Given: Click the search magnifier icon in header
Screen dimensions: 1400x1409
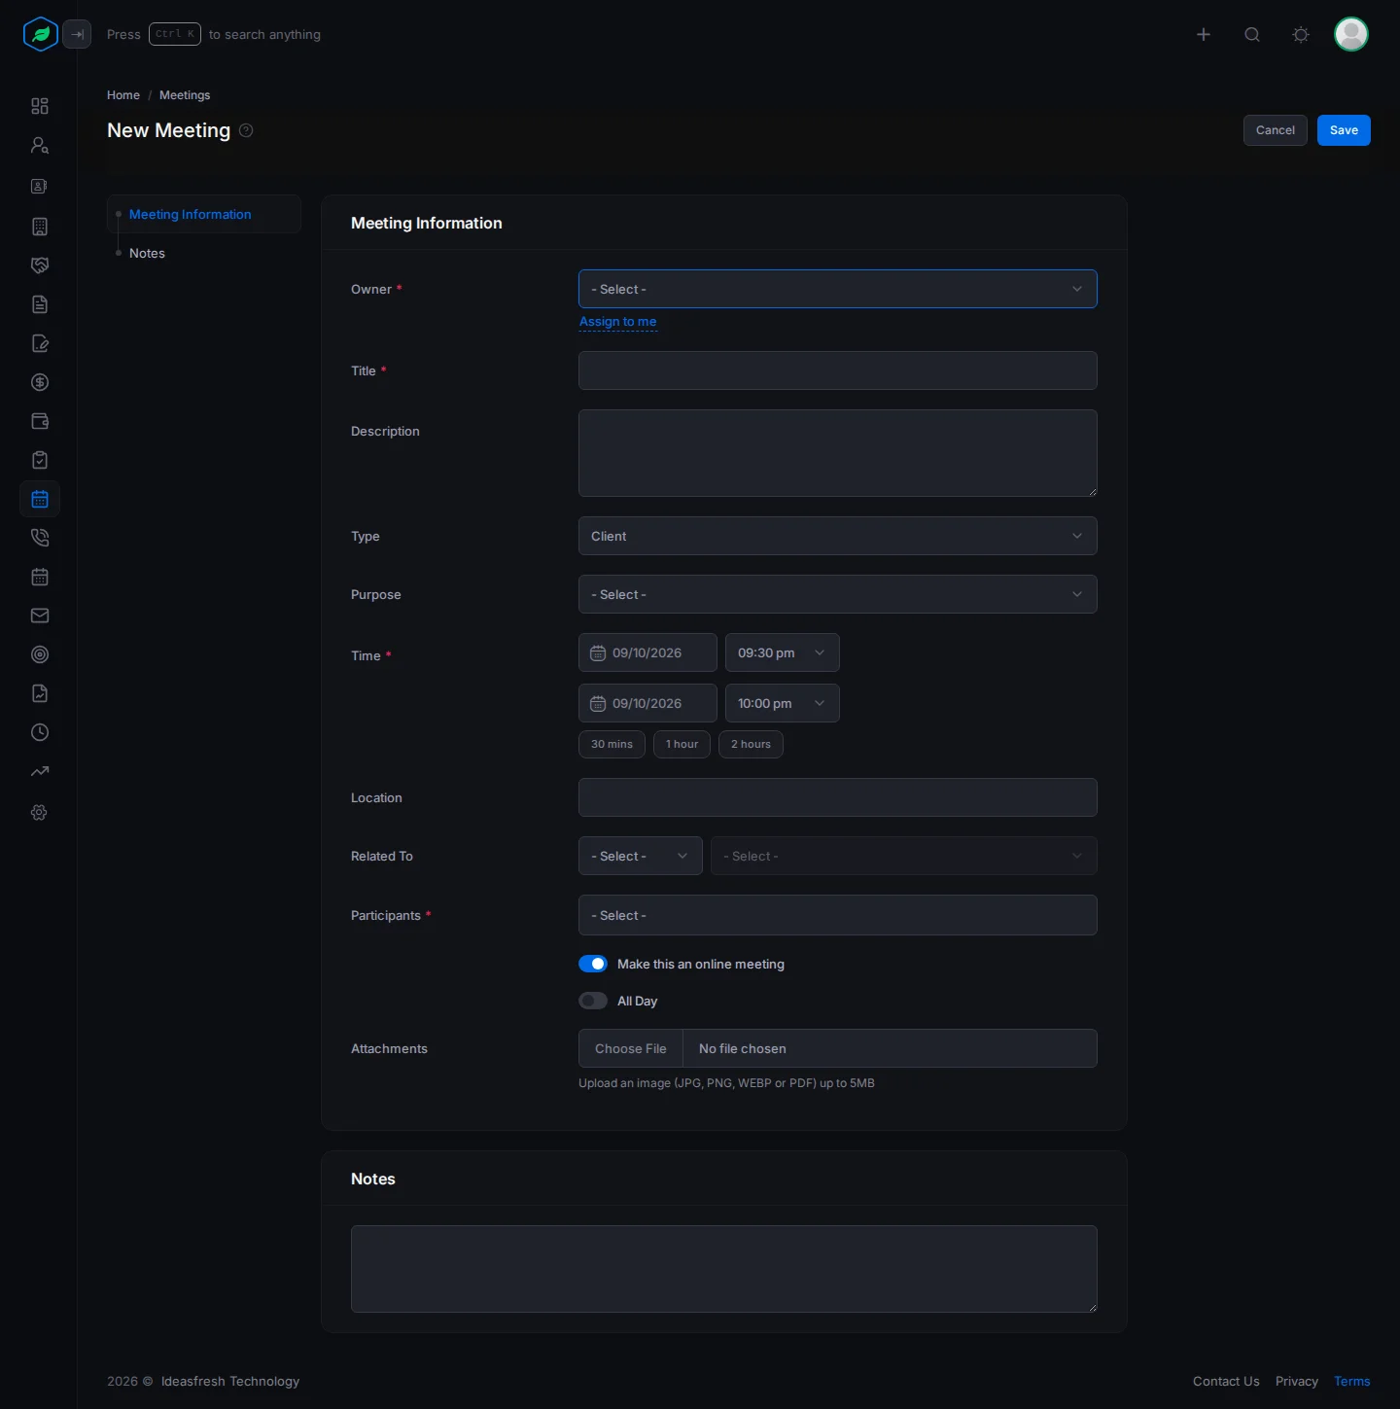Looking at the screenshot, I should pyautogui.click(x=1252, y=34).
